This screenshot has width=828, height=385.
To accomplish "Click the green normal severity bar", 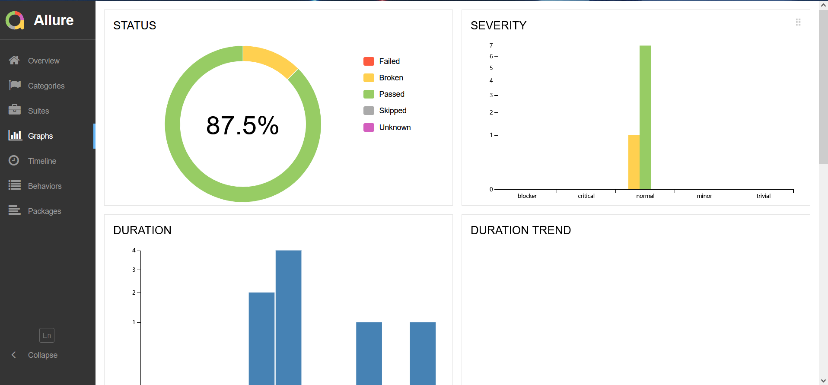I will coord(645,117).
